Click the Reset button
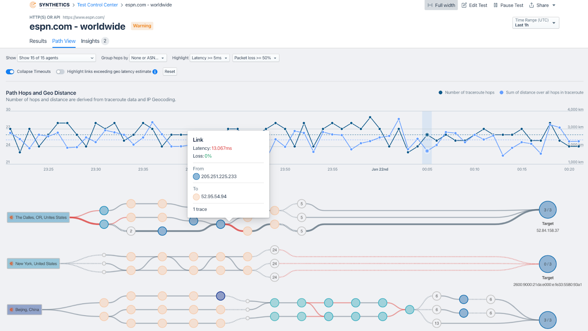This screenshot has height=331, width=588. click(x=170, y=71)
